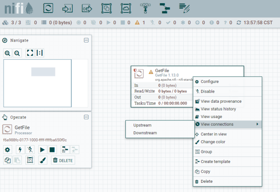Stop the processor with stop button
The height and width of the screenshot is (192, 280).
(x=52, y=150)
